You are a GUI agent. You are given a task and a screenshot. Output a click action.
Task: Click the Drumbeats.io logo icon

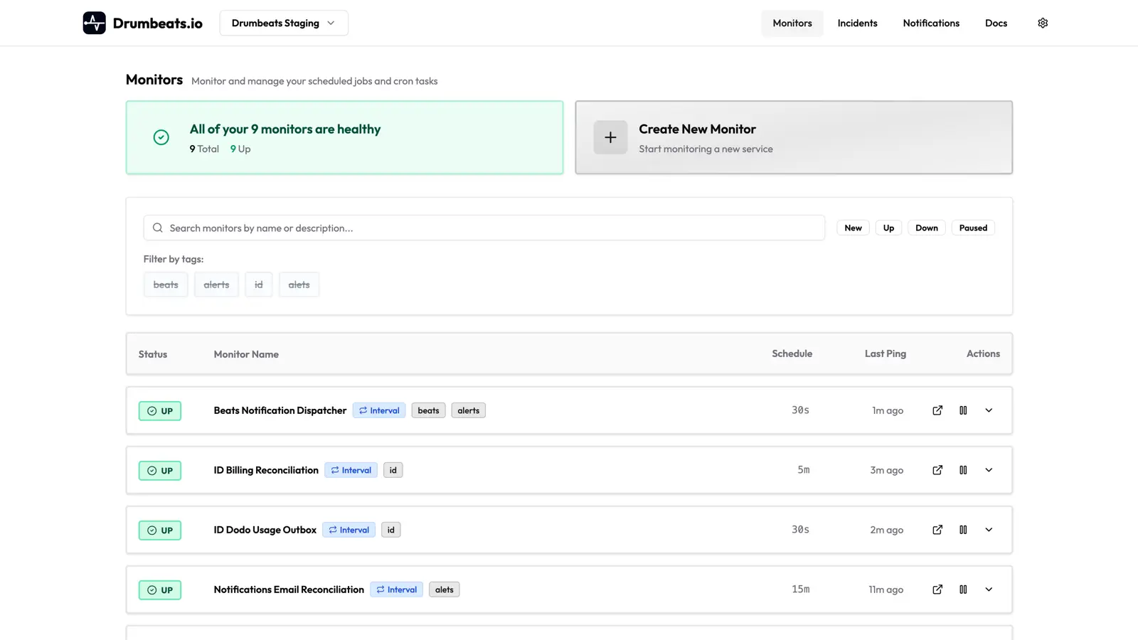(94, 23)
